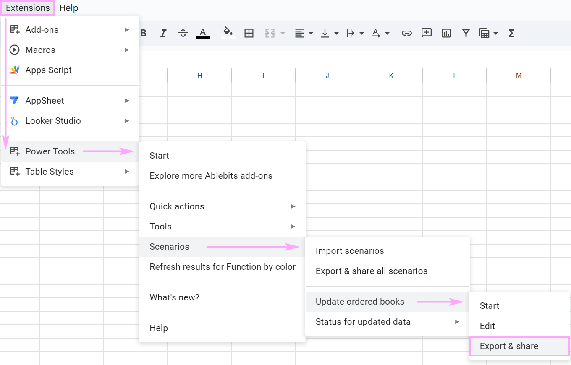Click the filter views table icon

[485, 33]
